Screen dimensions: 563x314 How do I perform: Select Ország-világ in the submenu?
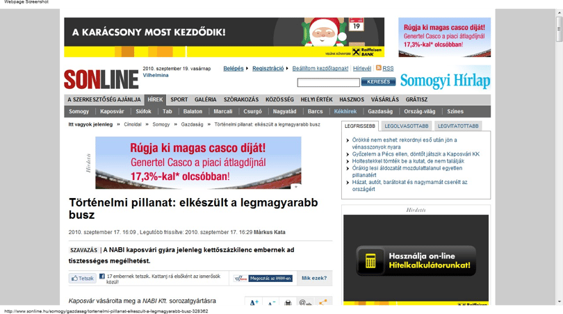pyautogui.click(x=419, y=112)
